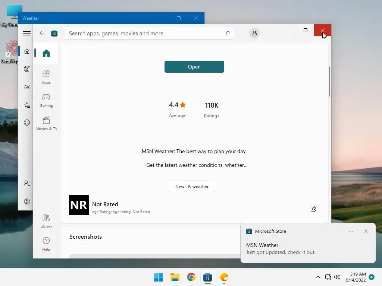Click the Microsoft Store logo icon

pos(54,33)
